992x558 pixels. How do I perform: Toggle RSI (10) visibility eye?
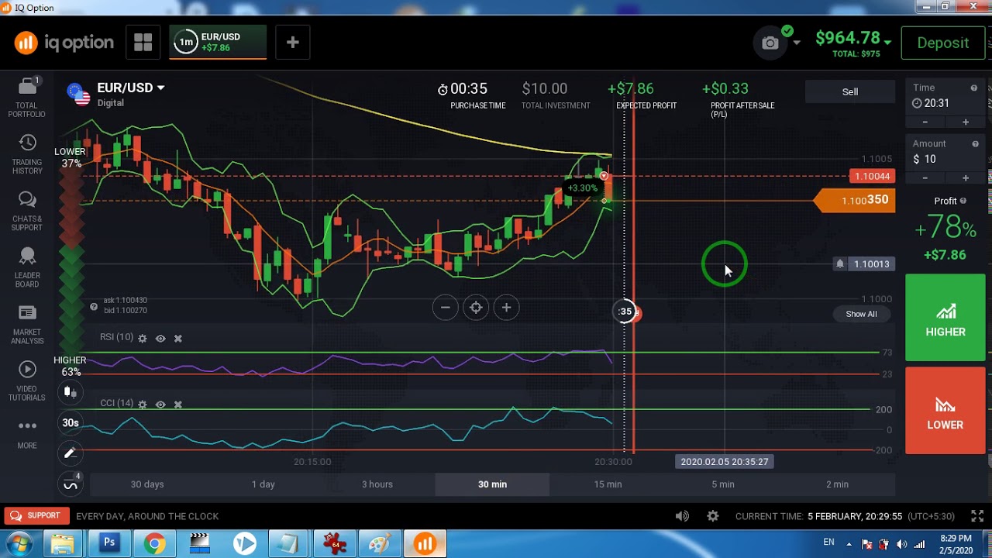(160, 339)
